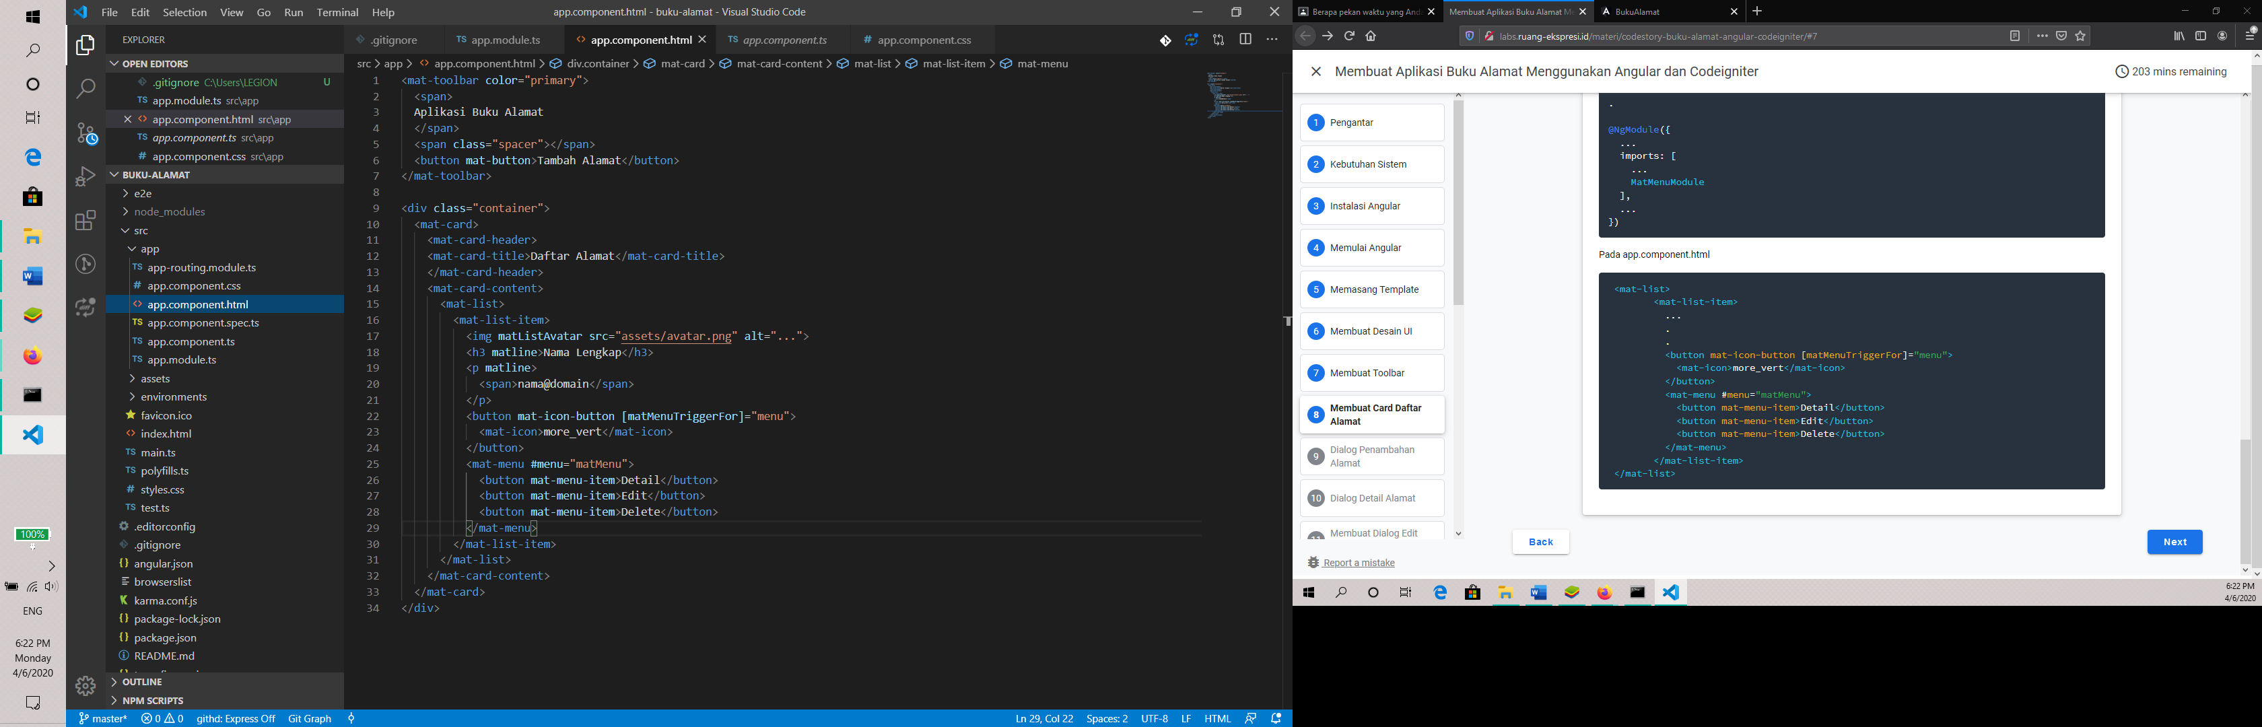
Task: Click the white Git diamond icon in editor title bar
Action: pos(1165,40)
